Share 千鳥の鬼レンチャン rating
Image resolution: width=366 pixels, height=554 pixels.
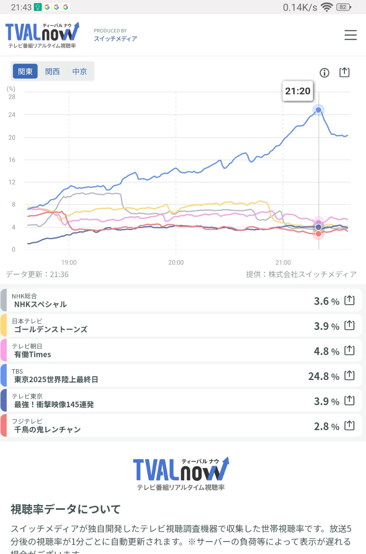pos(349,426)
